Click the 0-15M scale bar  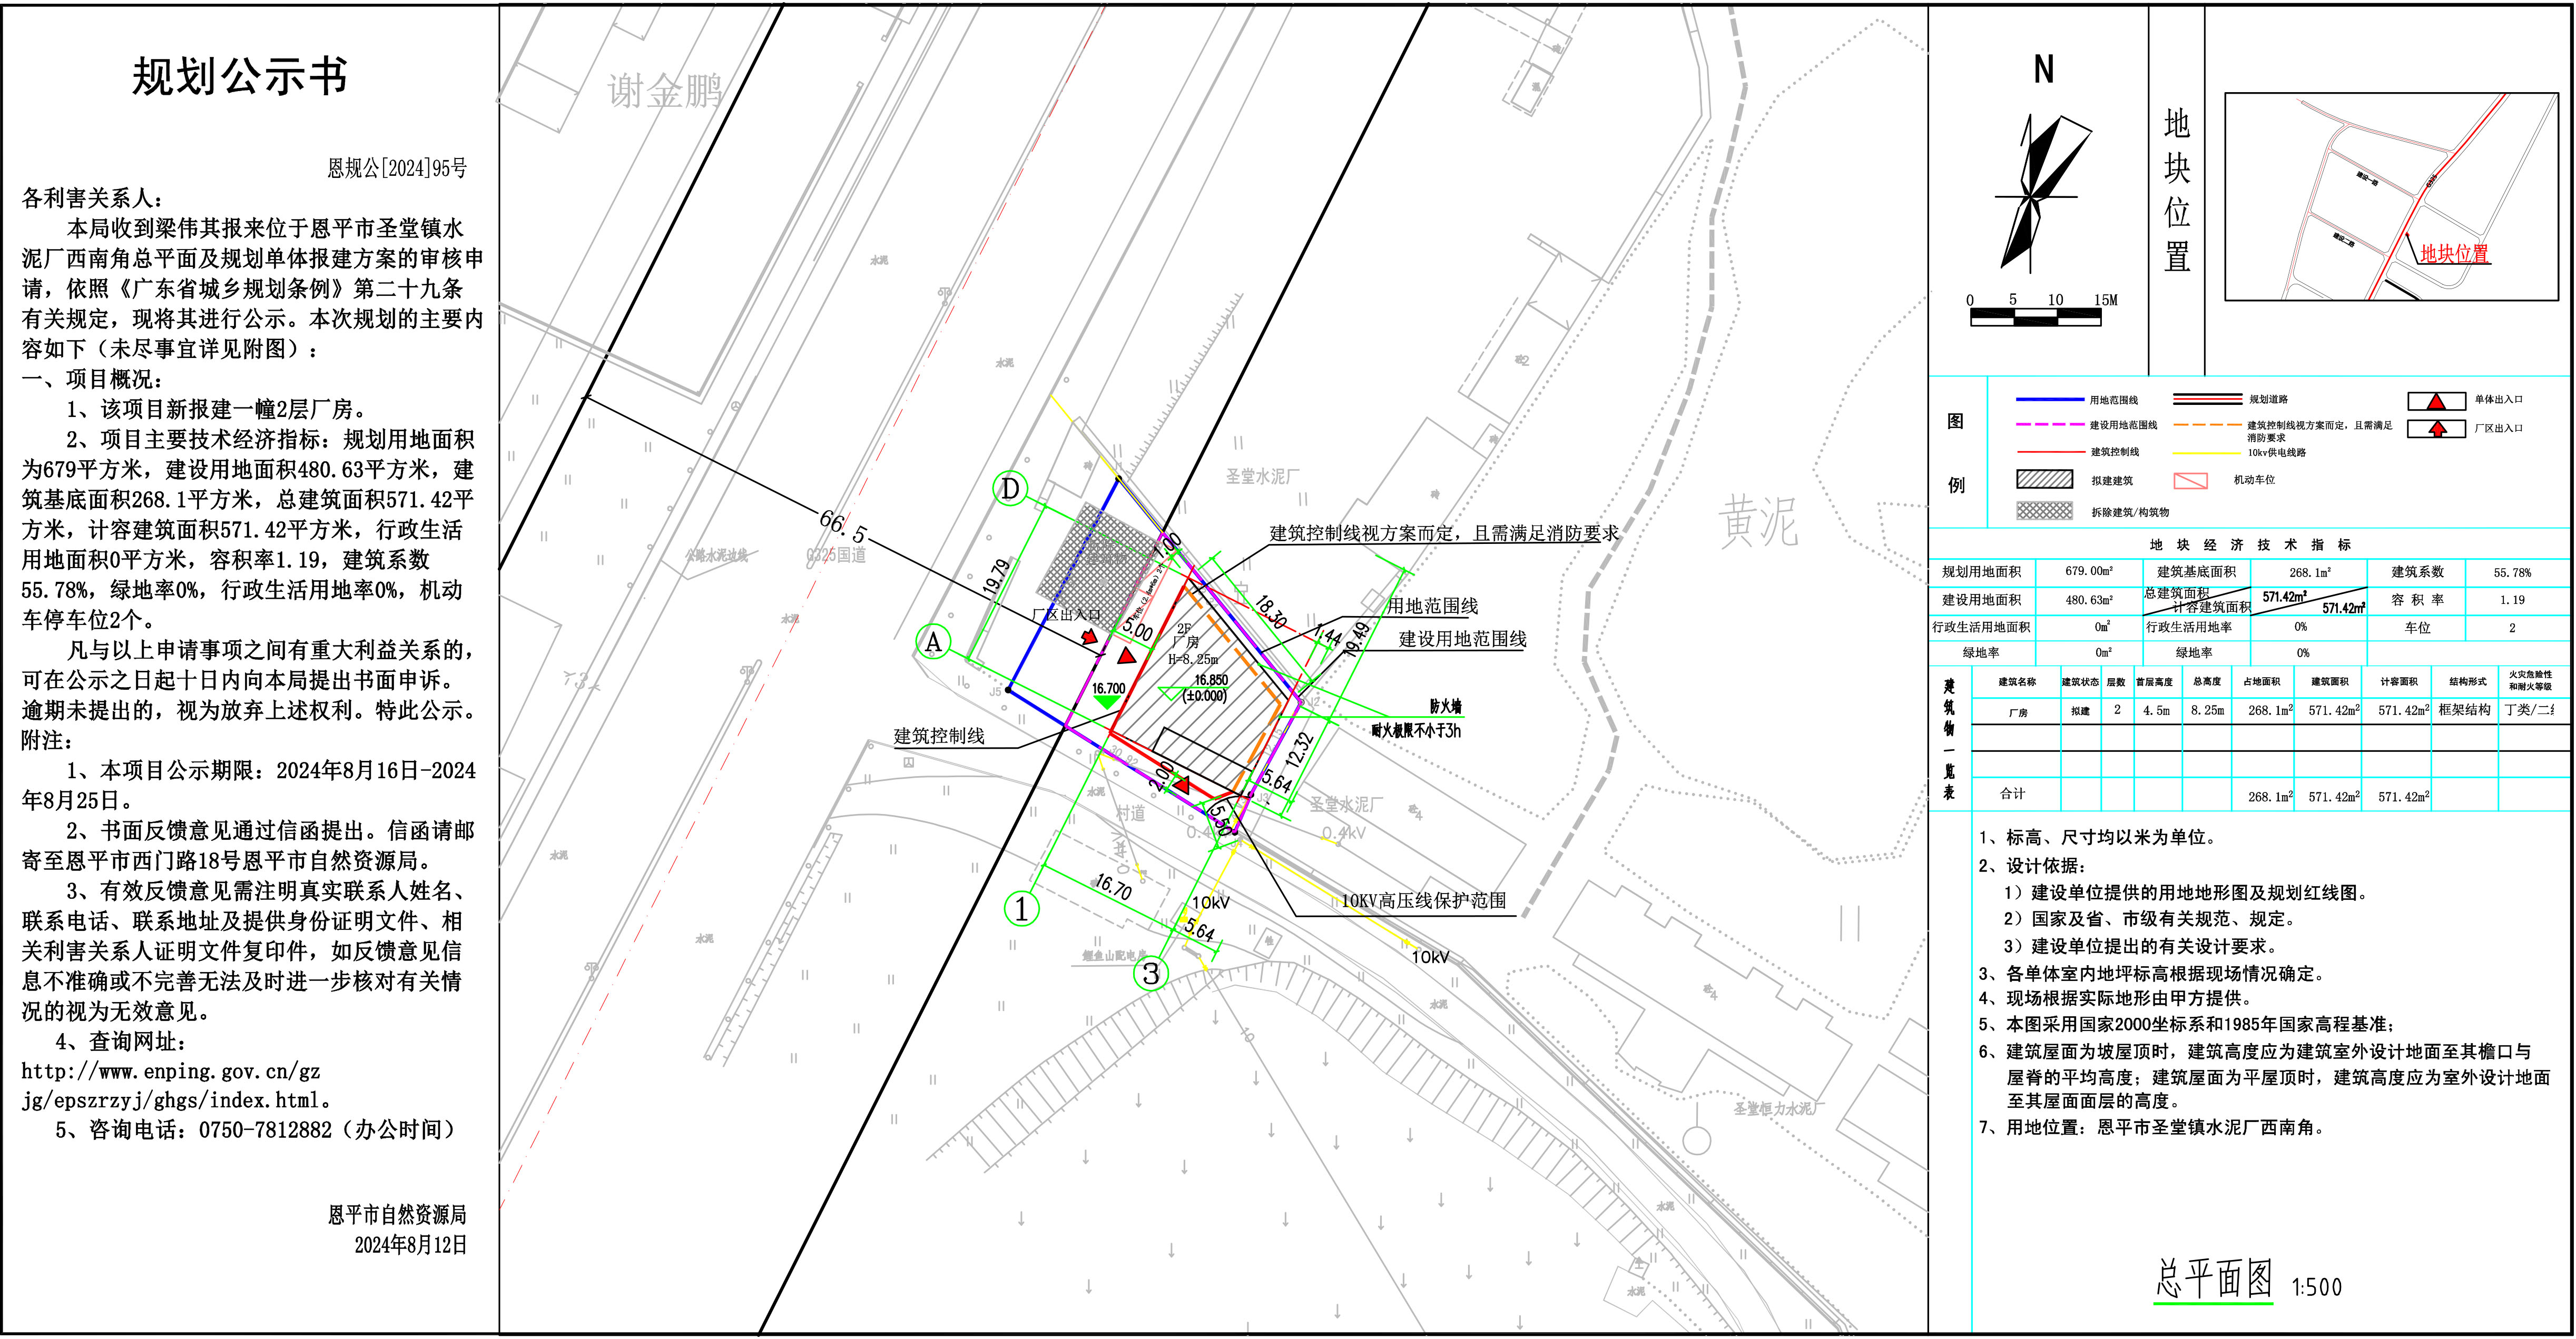pyautogui.click(x=2035, y=318)
